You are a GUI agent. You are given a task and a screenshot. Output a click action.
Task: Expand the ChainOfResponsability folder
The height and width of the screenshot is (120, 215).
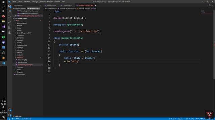click(16, 33)
